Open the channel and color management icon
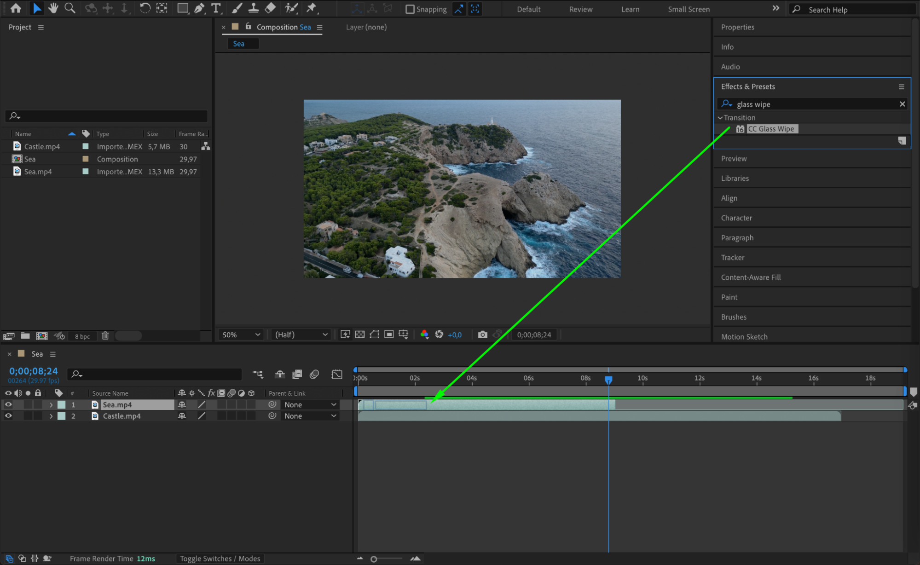The image size is (920, 565). point(424,334)
